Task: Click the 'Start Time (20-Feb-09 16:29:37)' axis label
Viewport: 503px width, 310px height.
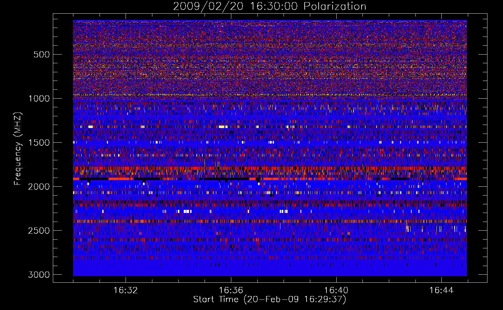Action: 270,299
